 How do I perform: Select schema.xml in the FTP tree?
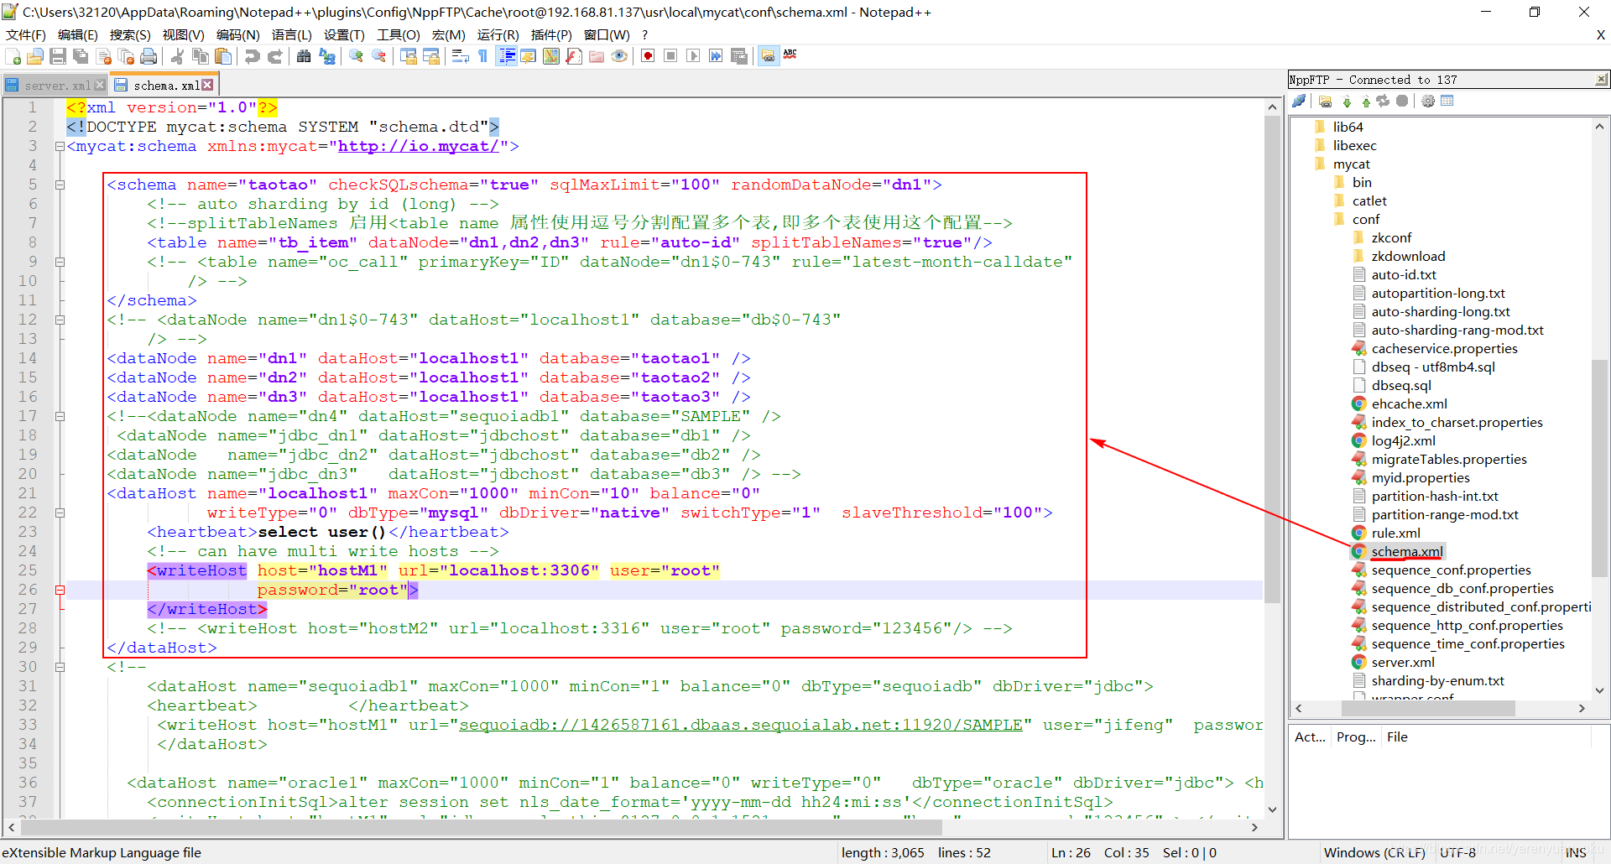[1407, 551]
